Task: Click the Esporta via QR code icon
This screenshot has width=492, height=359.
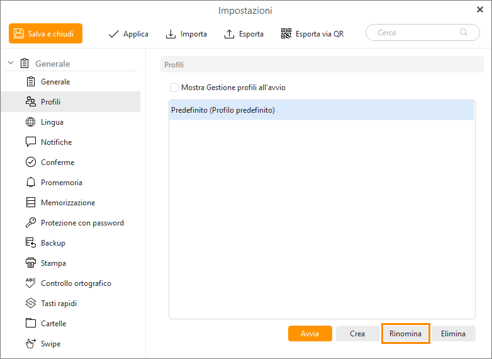Action: [286, 34]
